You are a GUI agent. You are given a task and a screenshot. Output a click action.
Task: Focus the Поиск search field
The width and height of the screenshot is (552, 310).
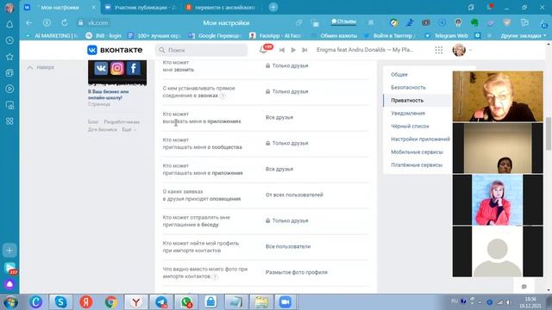tap(201, 50)
